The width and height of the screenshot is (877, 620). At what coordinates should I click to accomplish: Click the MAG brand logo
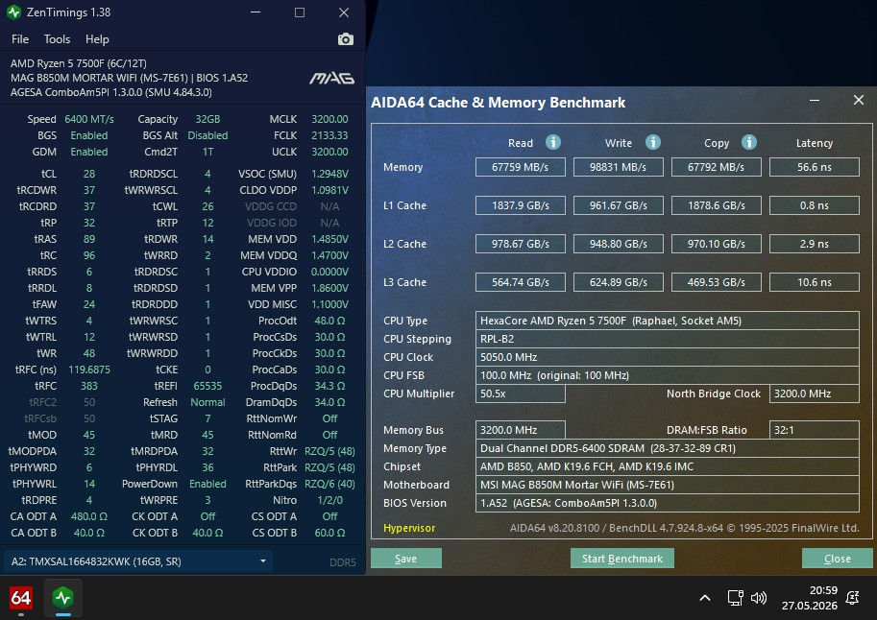pos(332,79)
